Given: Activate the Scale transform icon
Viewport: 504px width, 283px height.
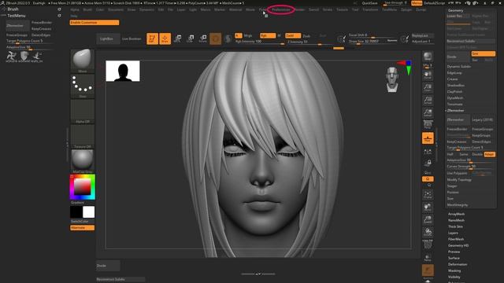Looking at the screenshot, I should pos(190,39).
